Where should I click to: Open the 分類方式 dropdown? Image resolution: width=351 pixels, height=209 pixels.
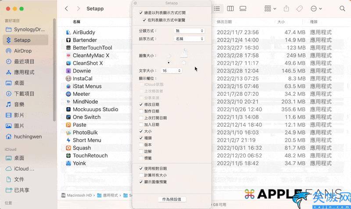click(189, 31)
